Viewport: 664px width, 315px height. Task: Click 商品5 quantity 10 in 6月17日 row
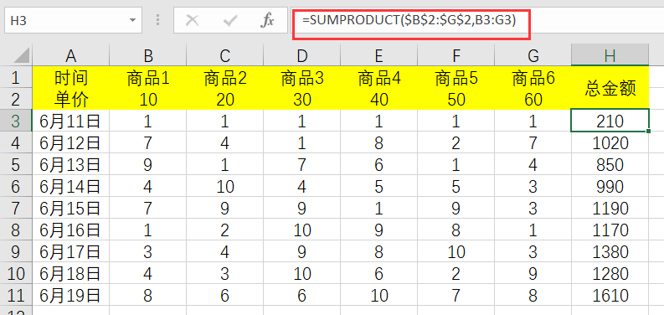(x=456, y=252)
